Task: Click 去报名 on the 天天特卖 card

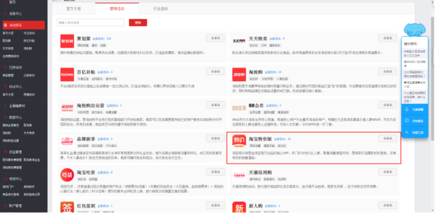Action: pyautogui.click(x=388, y=38)
